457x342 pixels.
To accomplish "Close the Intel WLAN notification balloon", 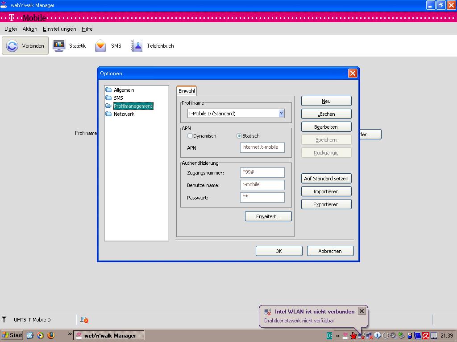I will pyautogui.click(x=362, y=311).
